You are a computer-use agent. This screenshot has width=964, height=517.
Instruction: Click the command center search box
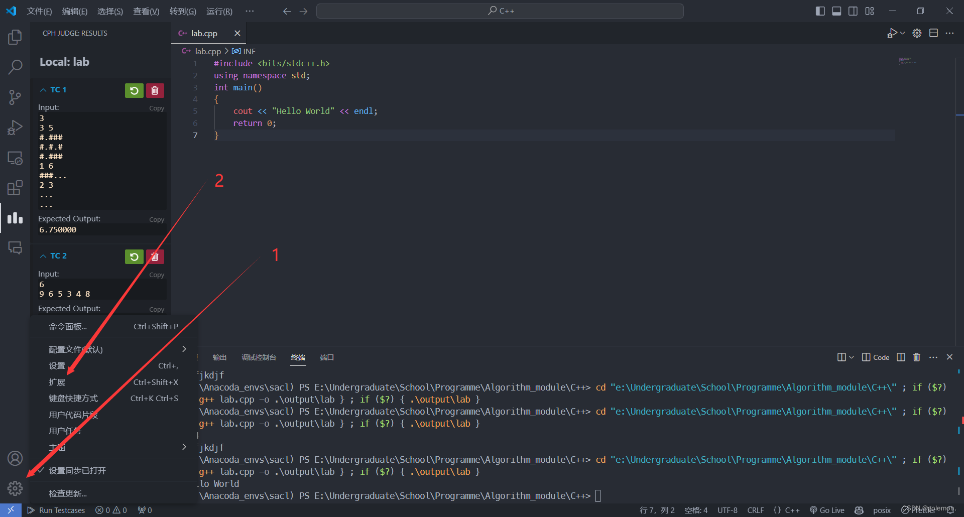coord(500,11)
